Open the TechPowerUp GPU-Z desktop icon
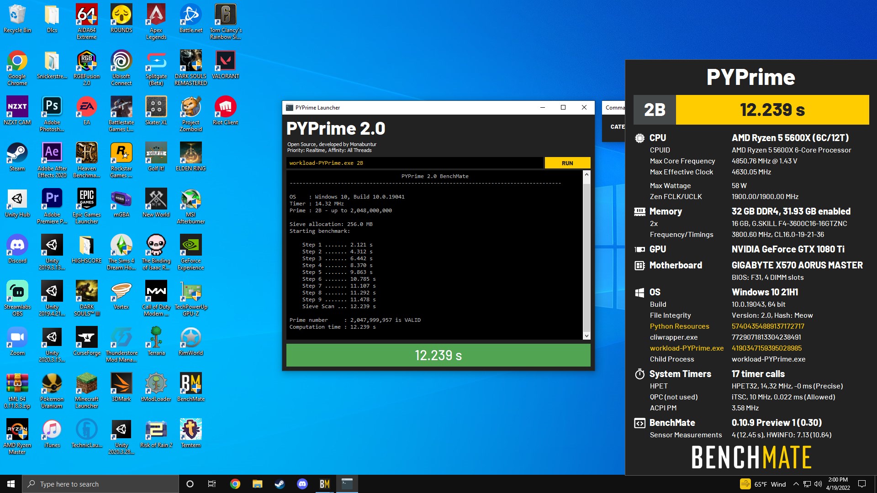Screen dimensions: 877x493 [190, 298]
